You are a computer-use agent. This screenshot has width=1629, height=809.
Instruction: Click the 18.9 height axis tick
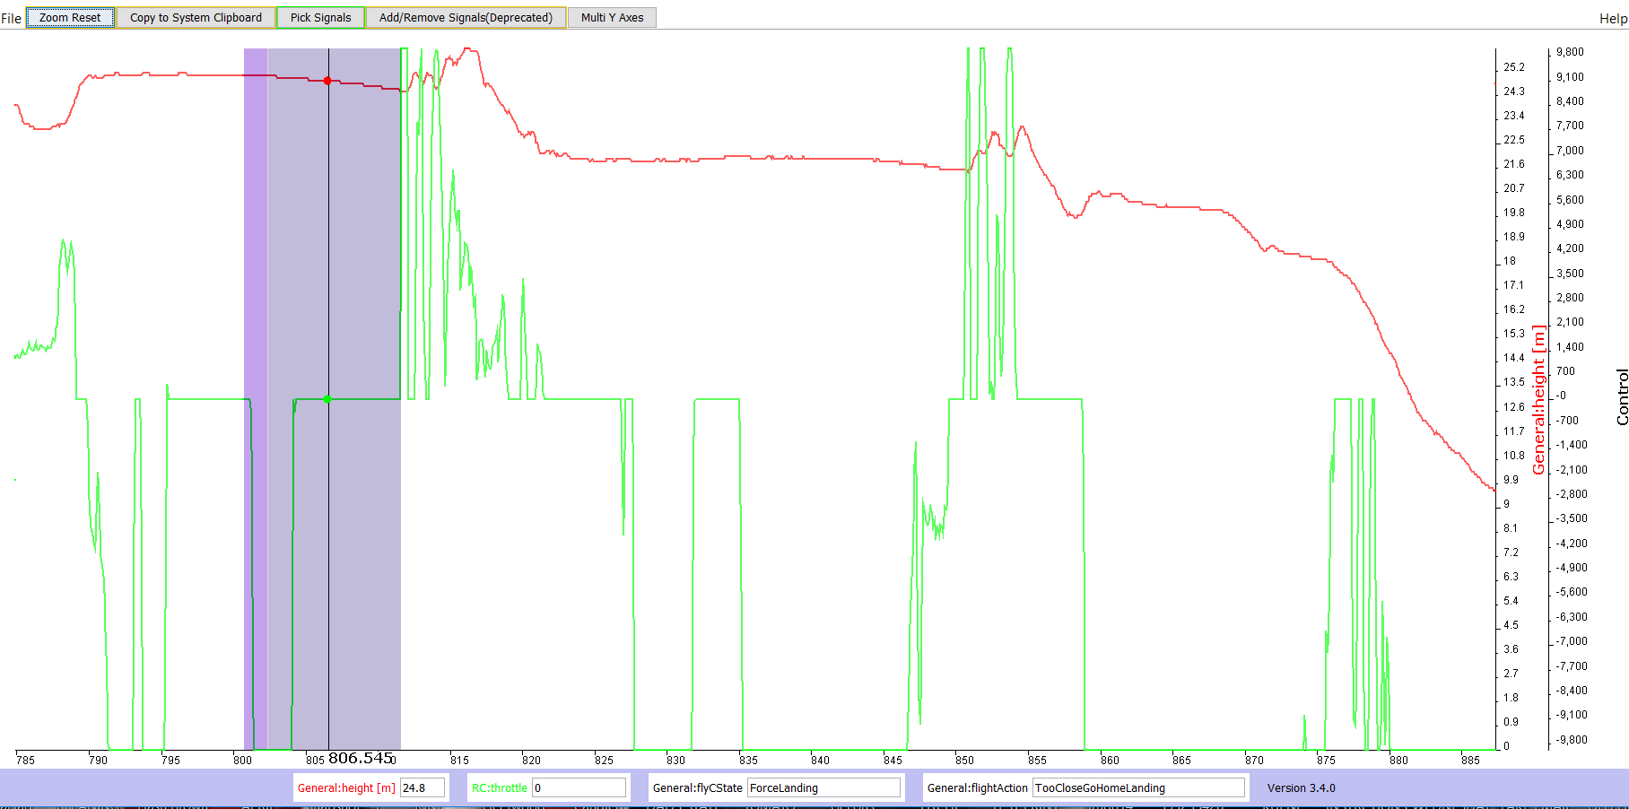pos(1514,237)
